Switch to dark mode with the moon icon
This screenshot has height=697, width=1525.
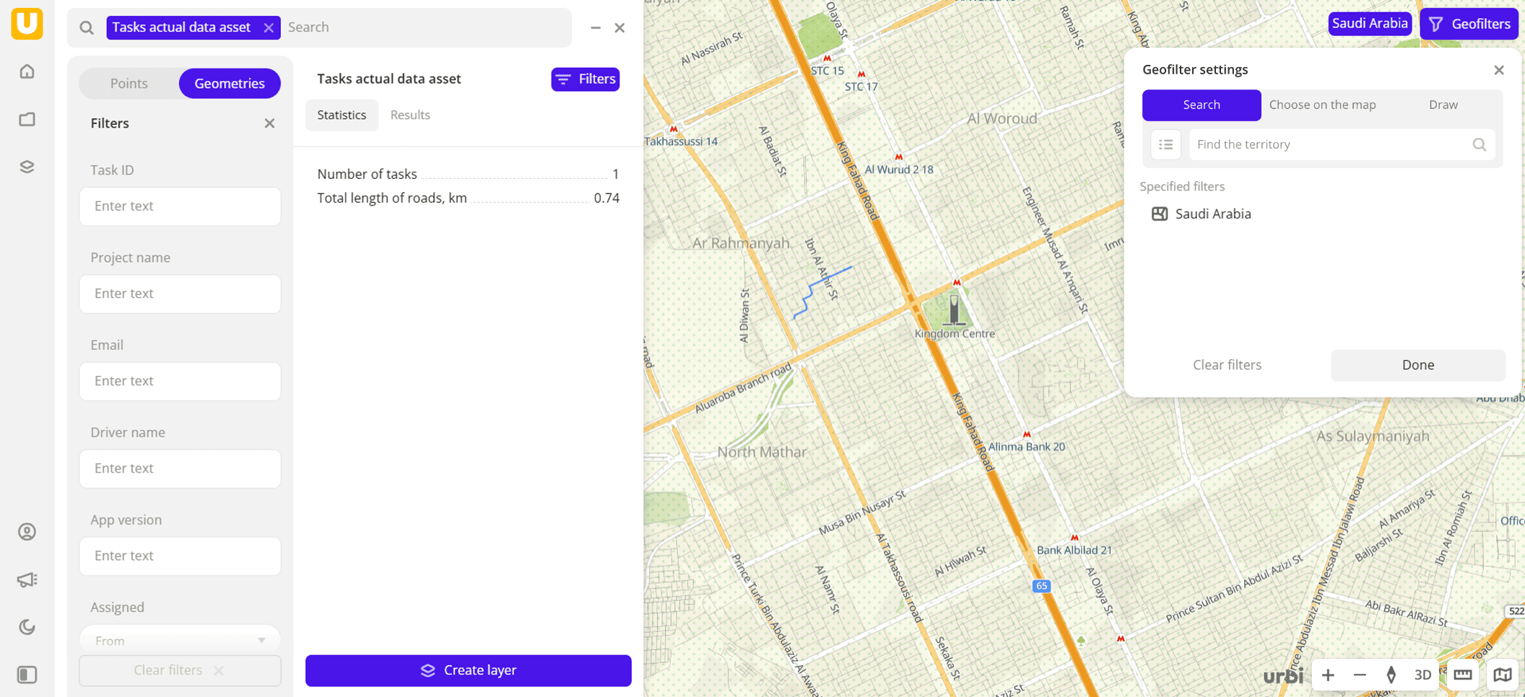(27, 627)
